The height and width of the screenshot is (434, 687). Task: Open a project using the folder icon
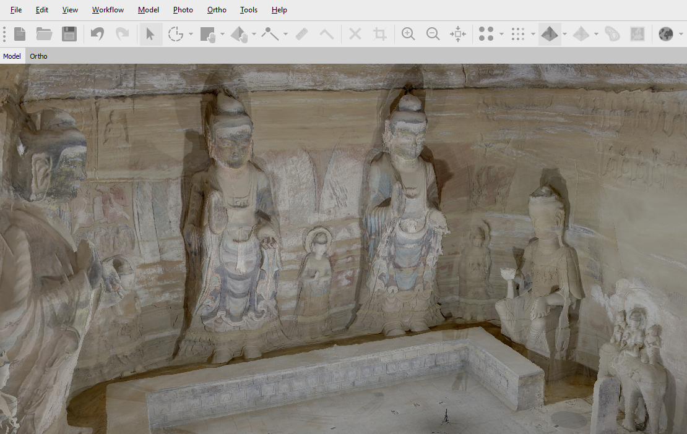(44, 33)
